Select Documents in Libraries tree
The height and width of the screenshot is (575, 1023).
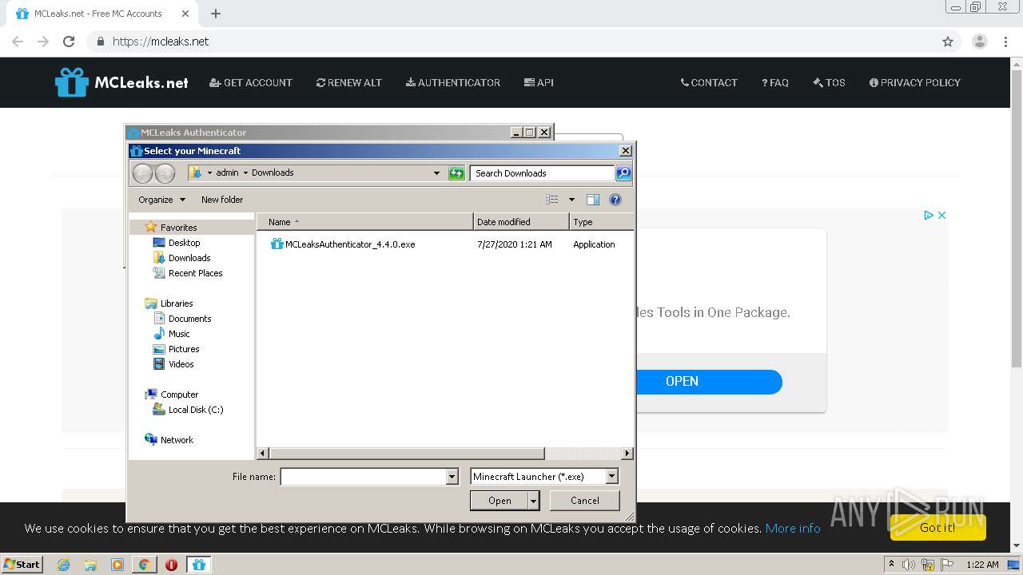(x=189, y=319)
